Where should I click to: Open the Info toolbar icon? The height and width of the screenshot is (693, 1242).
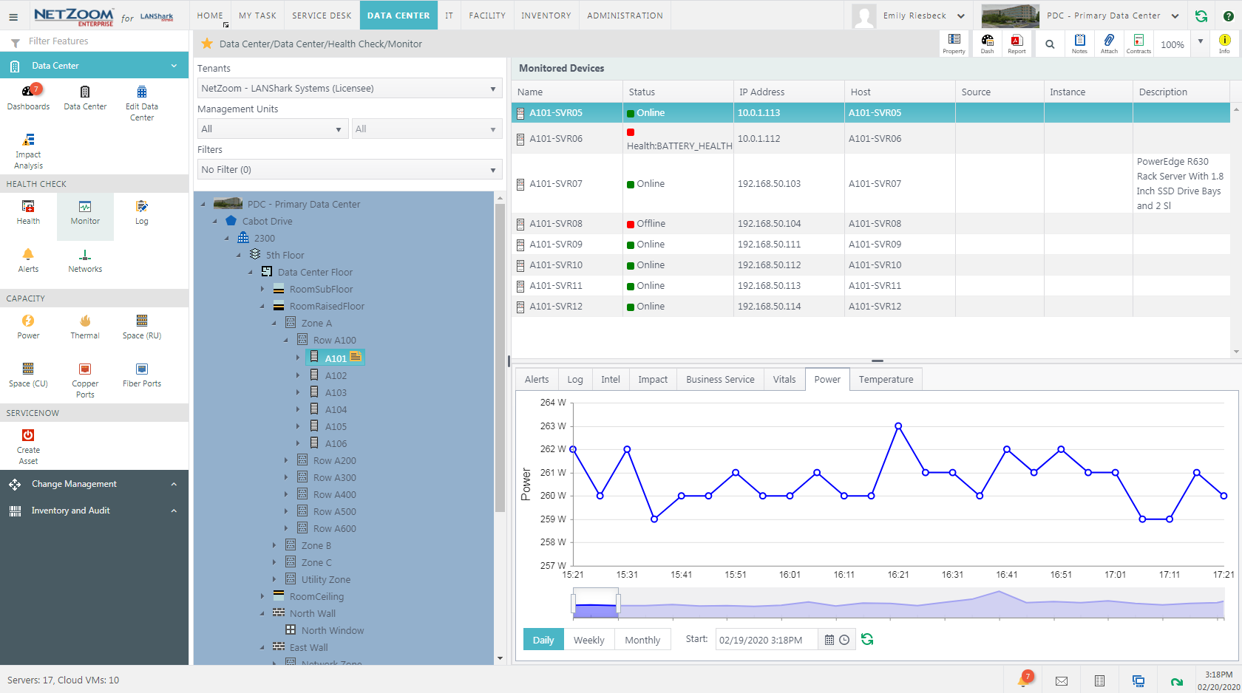point(1224,44)
